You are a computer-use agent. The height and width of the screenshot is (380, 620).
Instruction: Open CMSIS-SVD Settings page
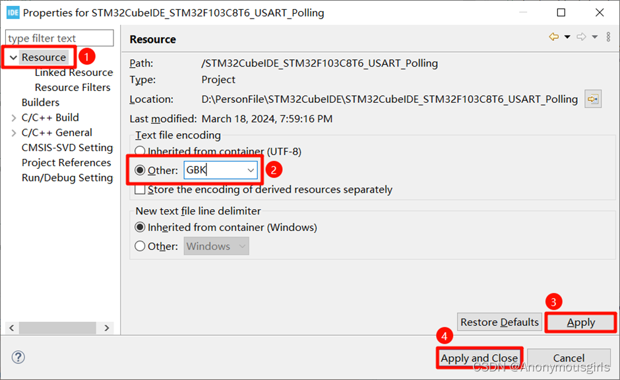(67, 148)
